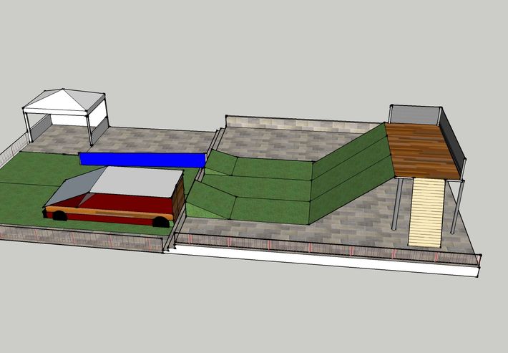Select the right support pole of the deck
Screen dimensions: 508x353
coord(456,208)
